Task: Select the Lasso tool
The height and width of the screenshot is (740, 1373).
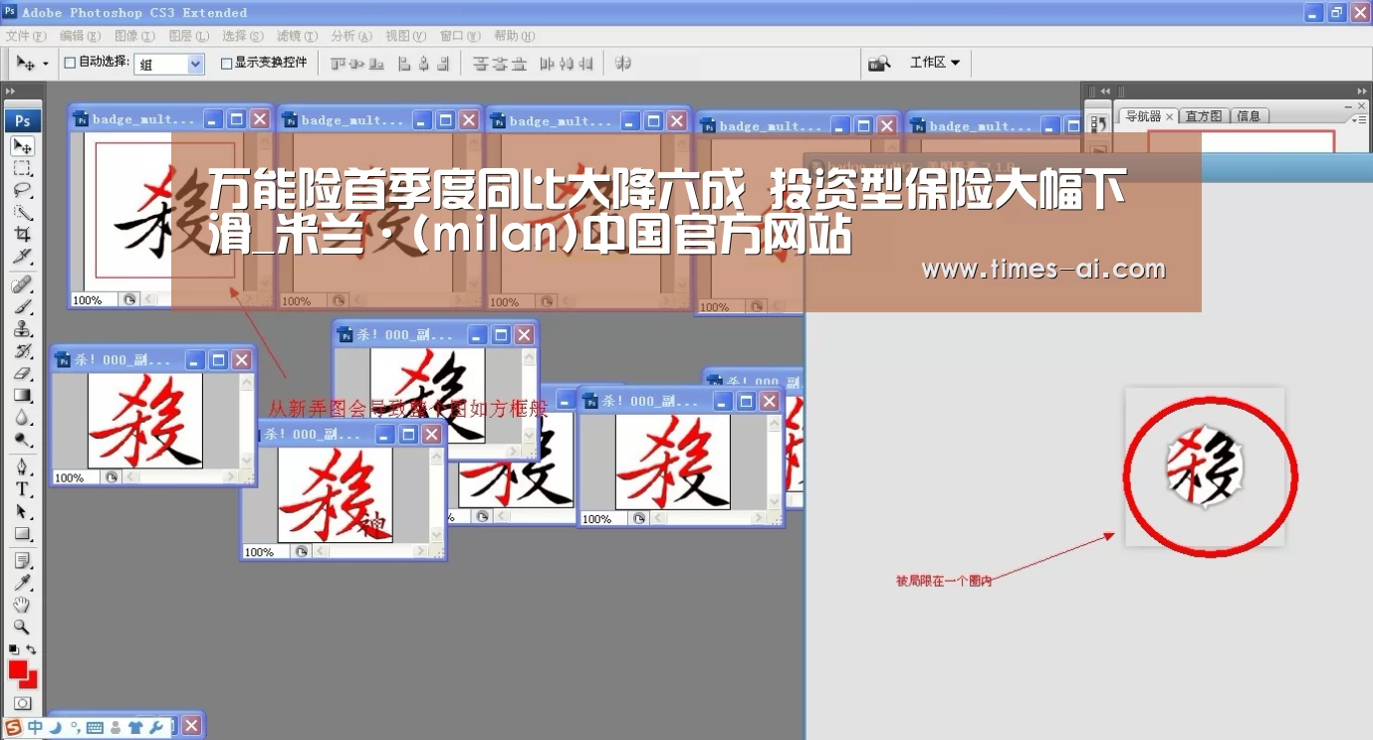Action: click(22, 190)
